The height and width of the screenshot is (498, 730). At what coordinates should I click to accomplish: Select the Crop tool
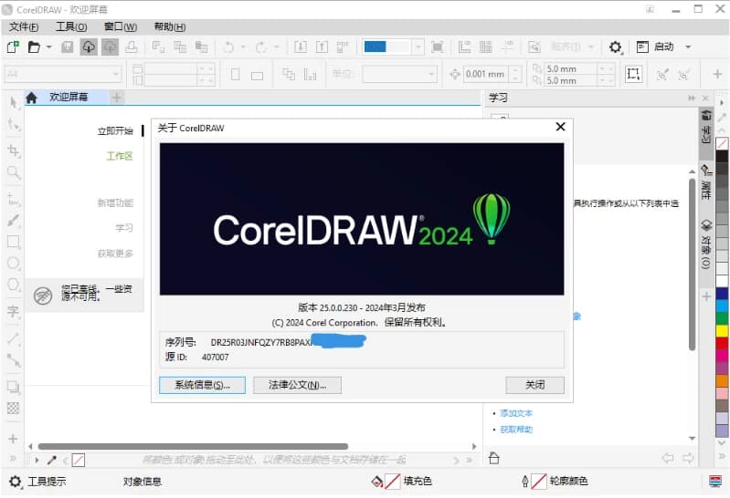[x=14, y=150]
